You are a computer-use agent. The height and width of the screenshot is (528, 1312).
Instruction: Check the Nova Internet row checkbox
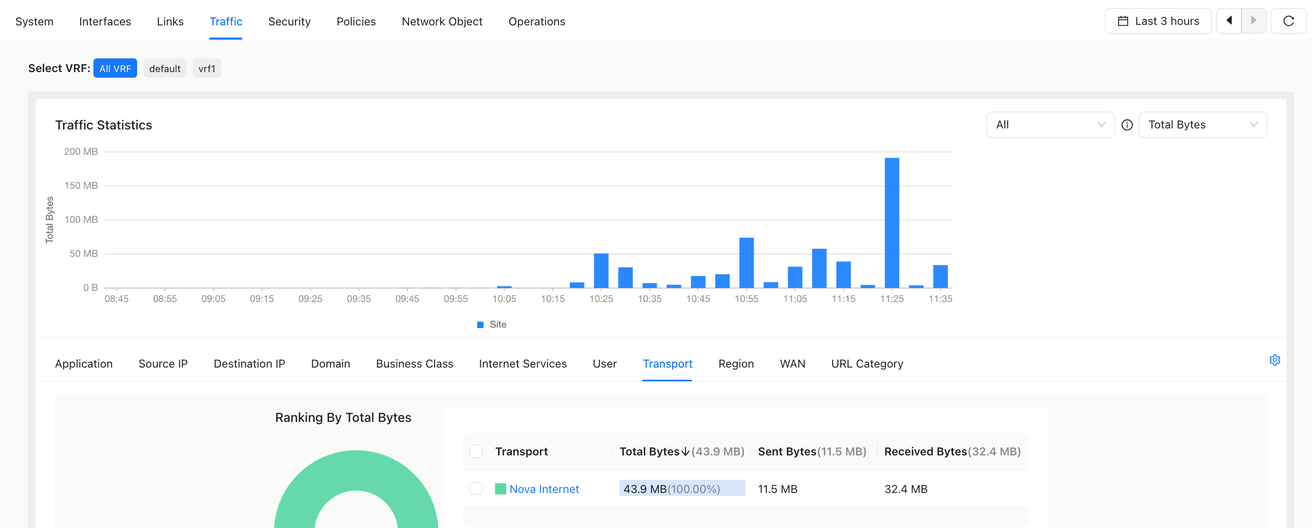[476, 489]
